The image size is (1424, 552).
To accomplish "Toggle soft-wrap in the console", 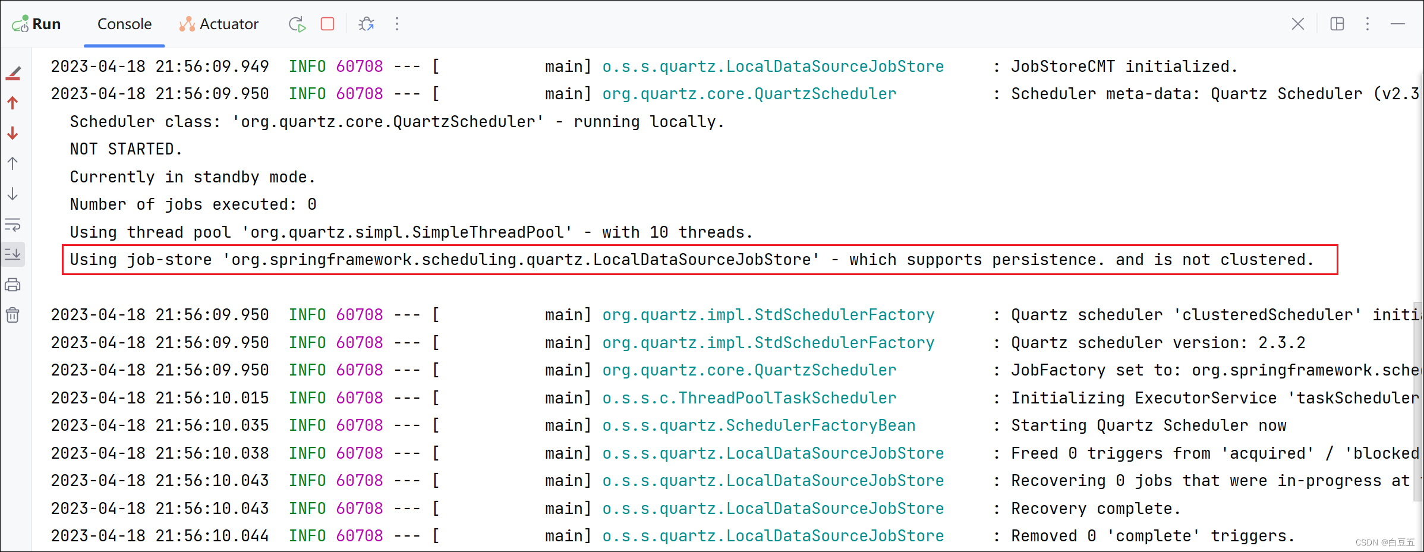I will tap(13, 225).
